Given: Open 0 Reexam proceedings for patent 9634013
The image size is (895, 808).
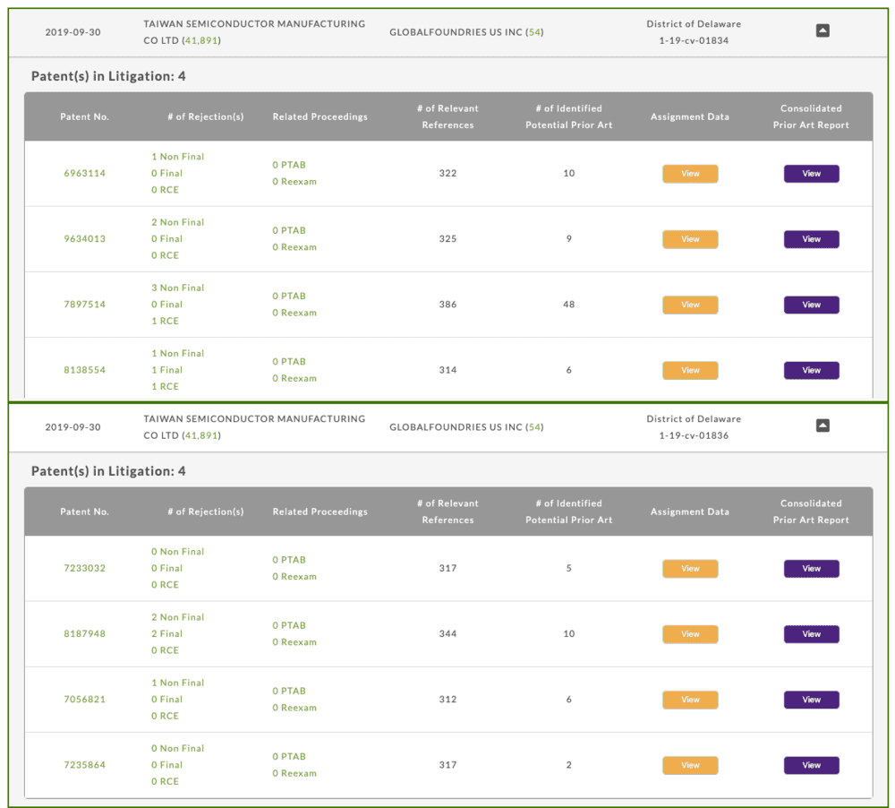Looking at the screenshot, I should 294,247.
